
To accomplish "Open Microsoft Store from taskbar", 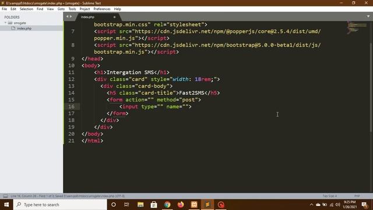I will [154, 205].
